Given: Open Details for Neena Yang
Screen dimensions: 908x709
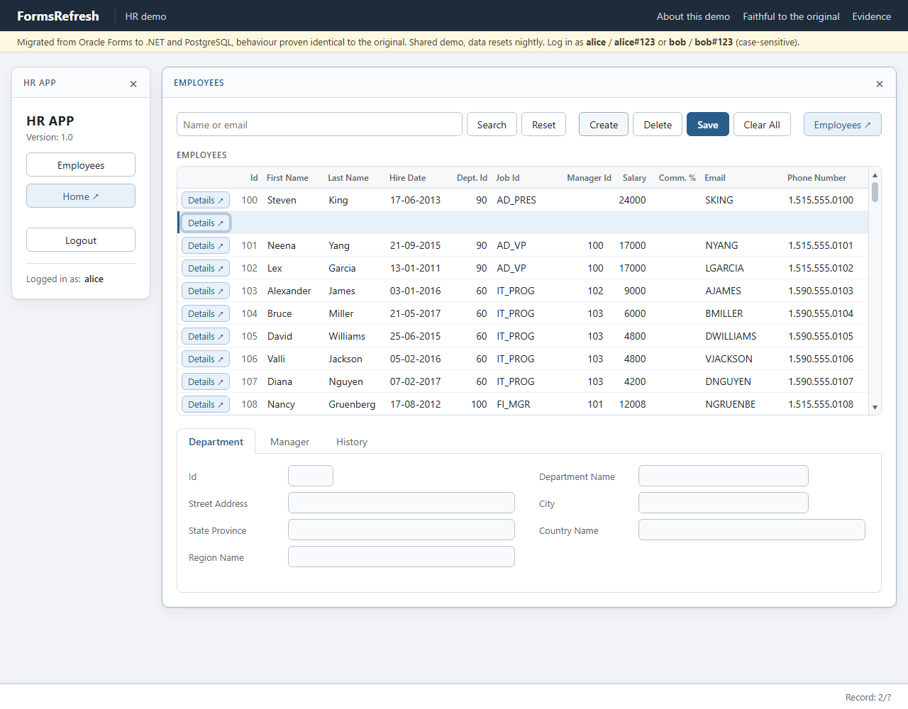Looking at the screenshot, I should pyautogui.click(x=206, y=246).
